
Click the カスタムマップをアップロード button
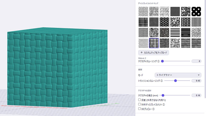coord(154,53)
